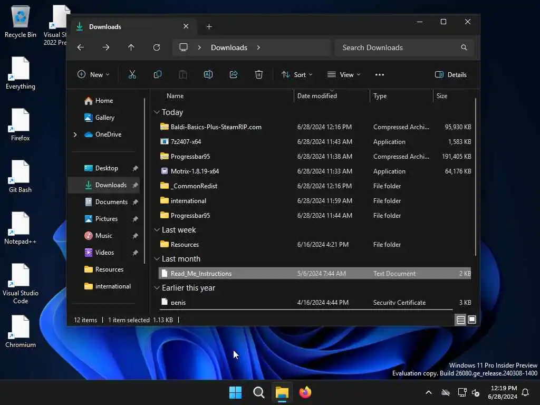Click the Cut scissors icon in toolbar
540x405 pixels.
[x=132, y=75]
